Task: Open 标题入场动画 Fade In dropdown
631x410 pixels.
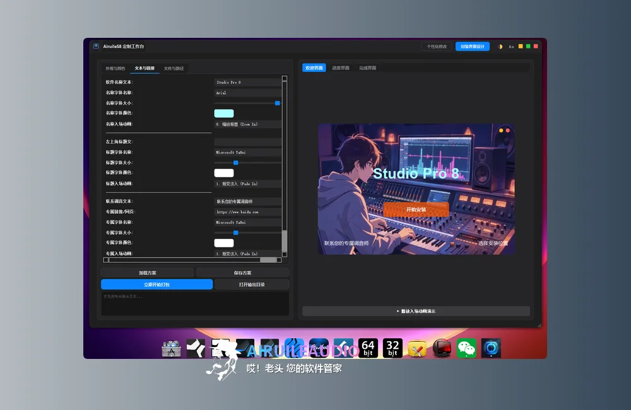Action: (x=247, y=184)
